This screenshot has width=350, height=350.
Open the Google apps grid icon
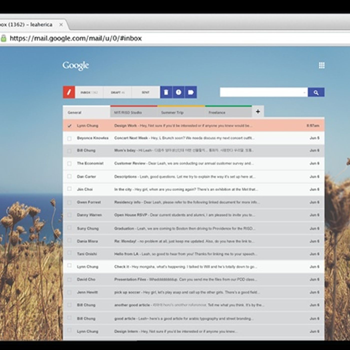[322, 65]
